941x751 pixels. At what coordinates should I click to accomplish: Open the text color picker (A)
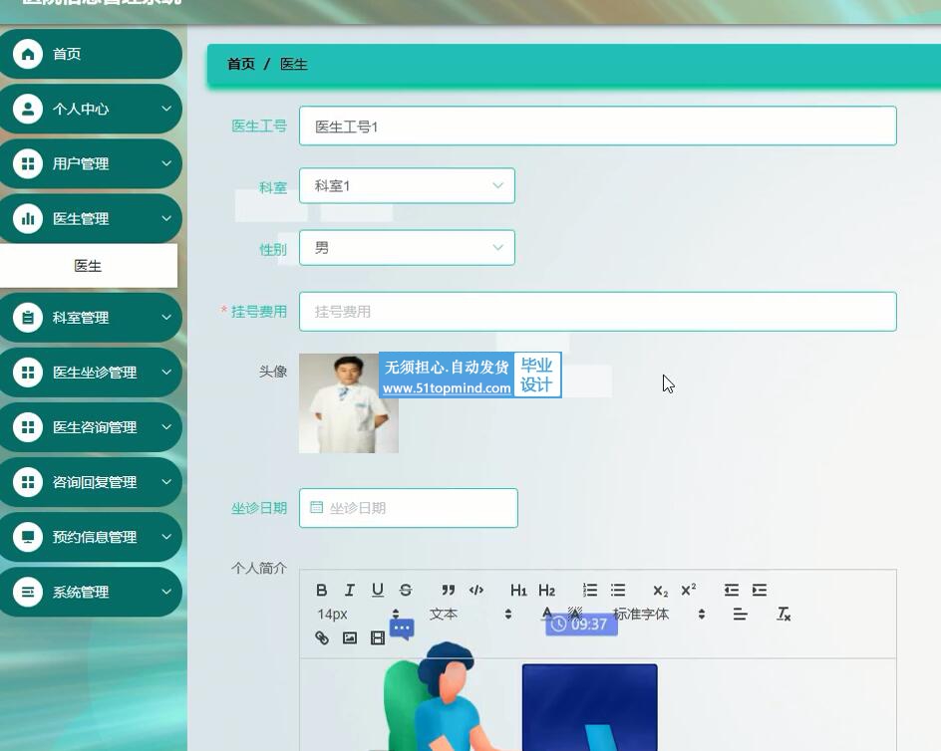[546, 613]
